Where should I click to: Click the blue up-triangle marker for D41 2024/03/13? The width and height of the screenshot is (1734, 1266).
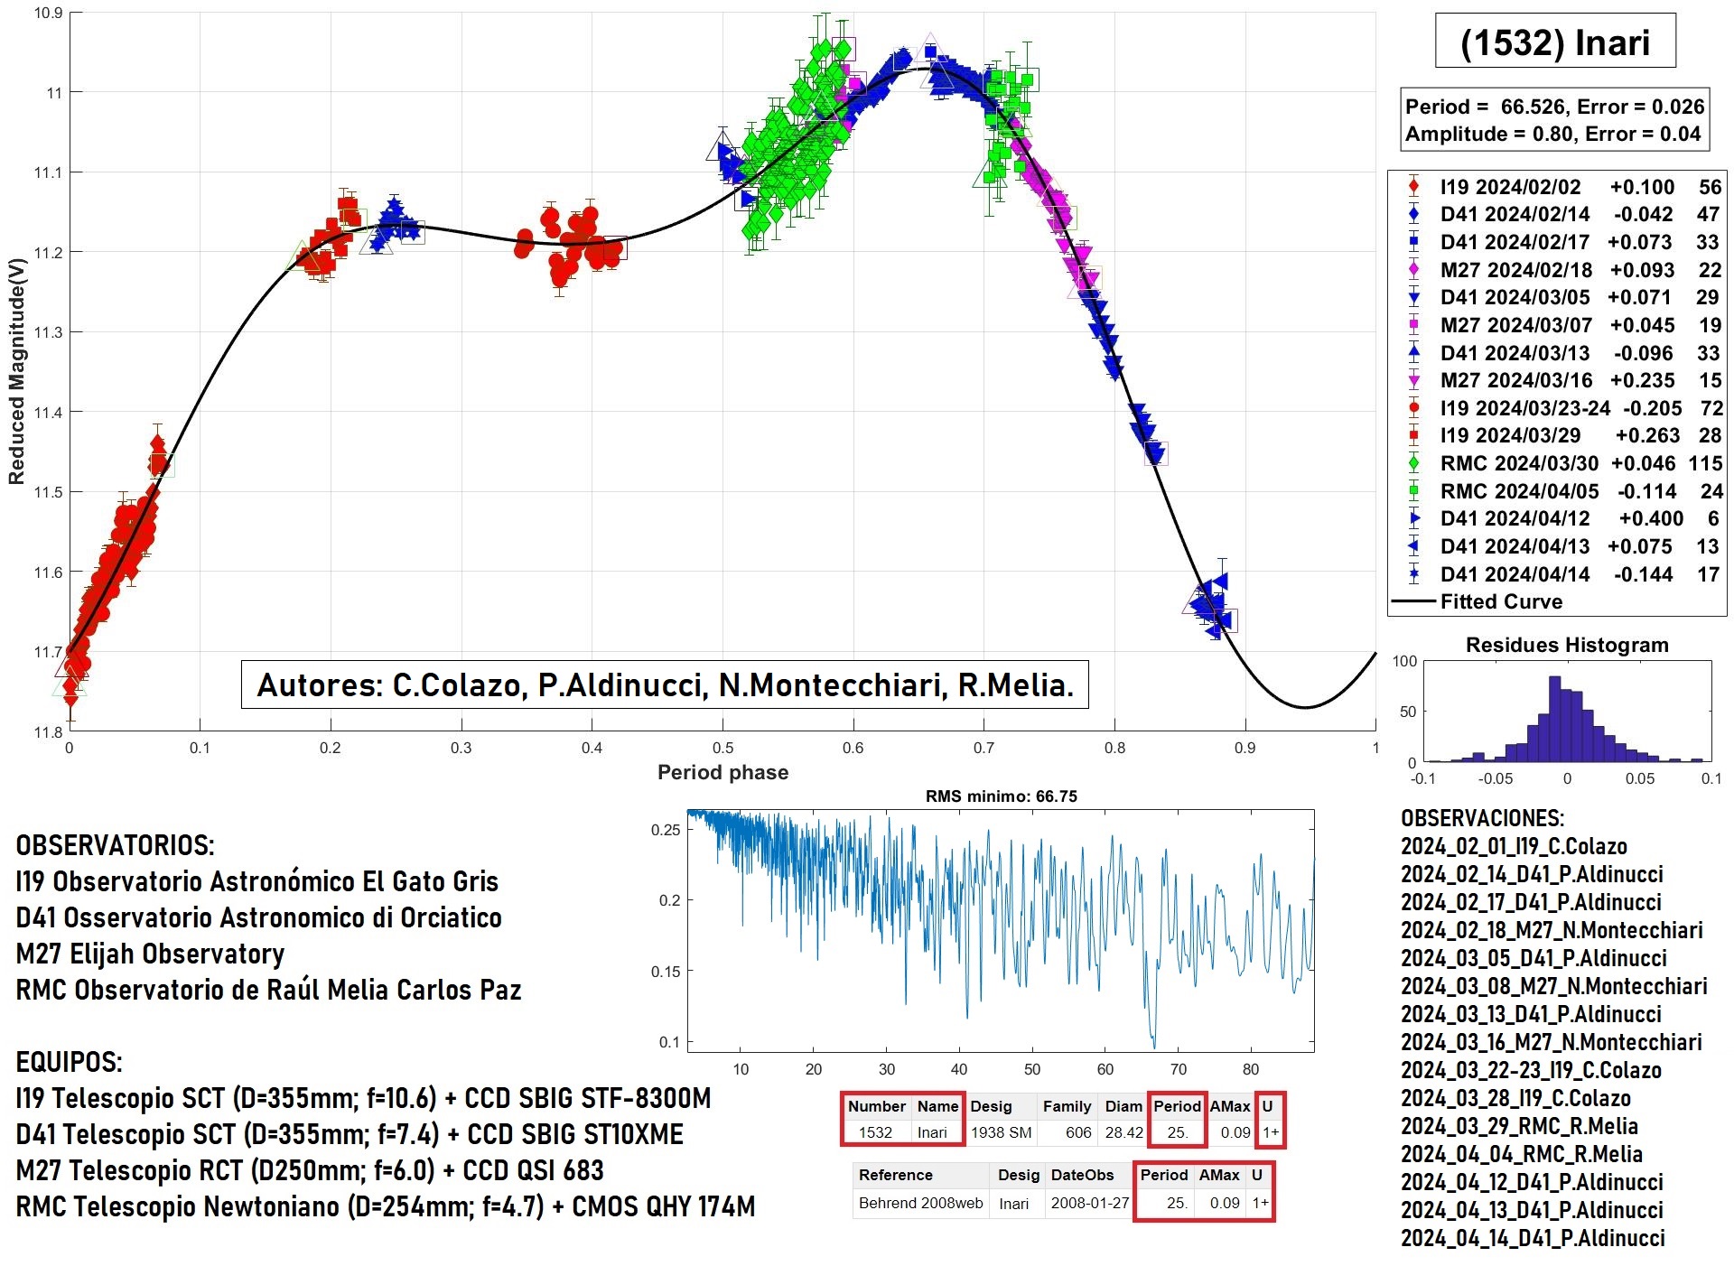[x=1413, y=353]
